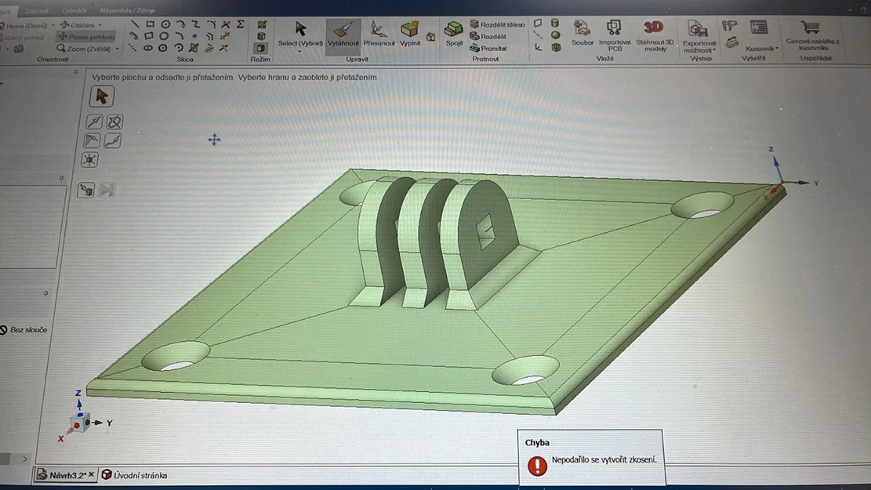Click the axis insert tool icon
Viewport: 871px width, 490px height.
coord(537,35)
